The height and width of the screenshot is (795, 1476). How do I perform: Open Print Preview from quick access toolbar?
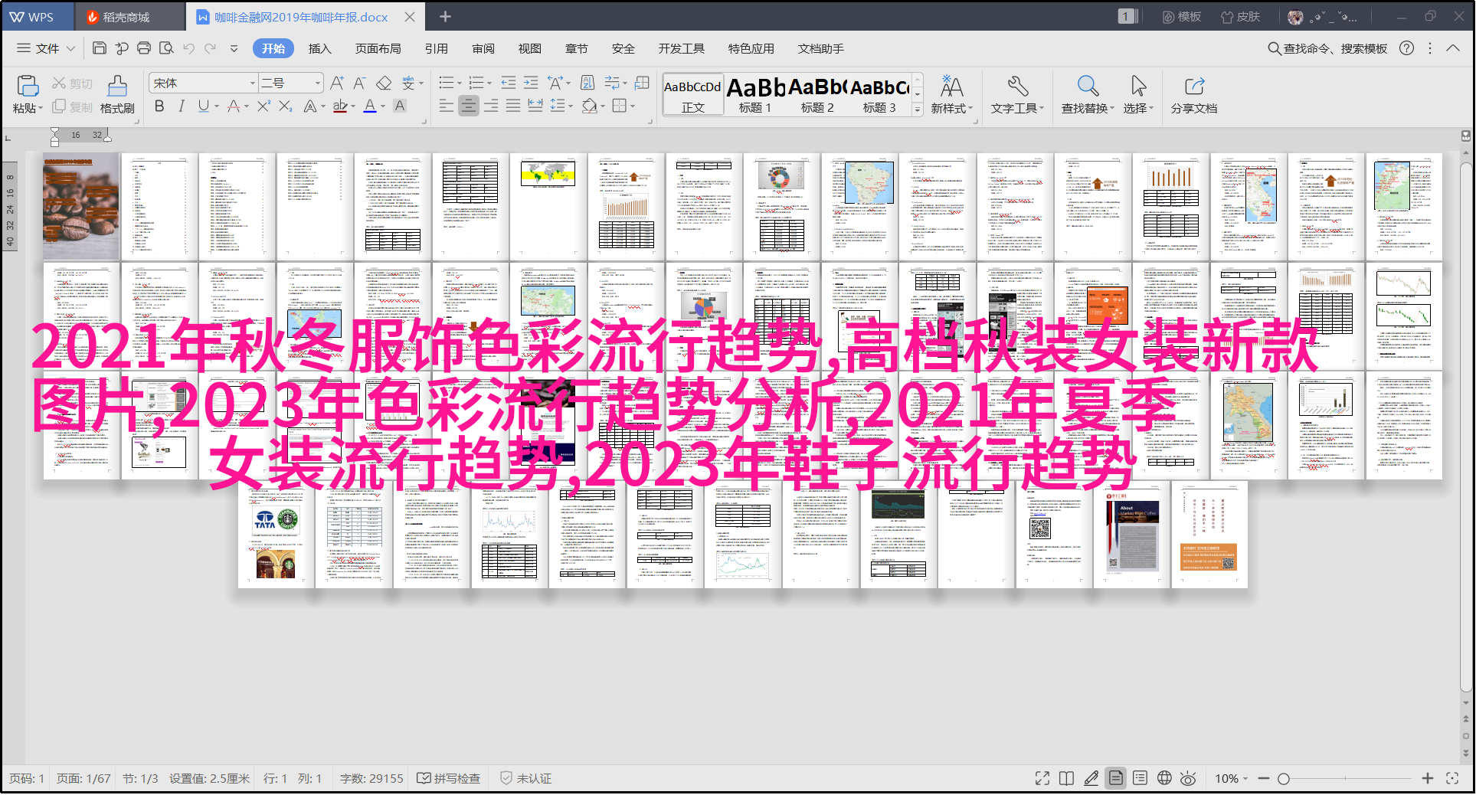(166, 48)
